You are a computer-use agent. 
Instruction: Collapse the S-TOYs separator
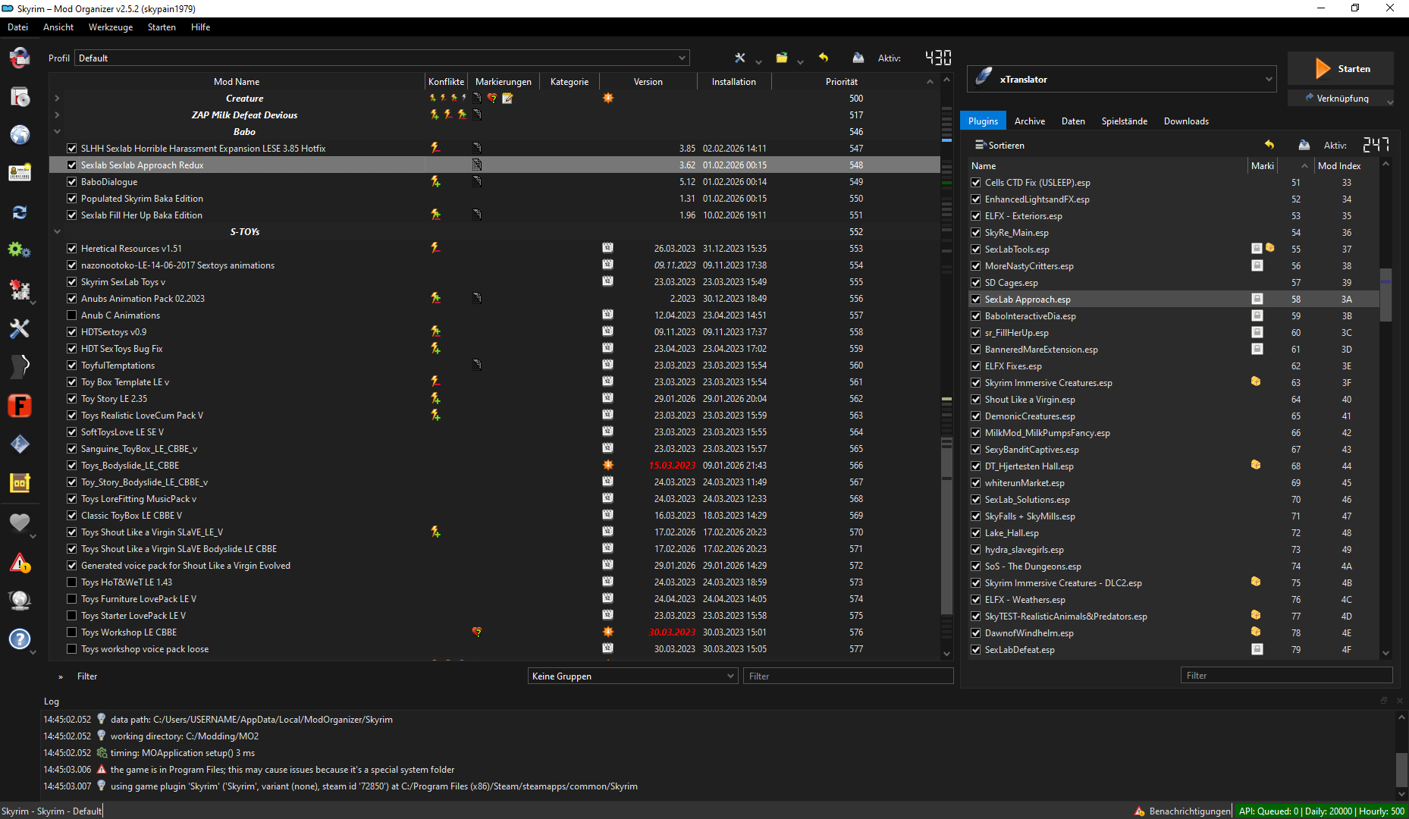pos(57,232)
